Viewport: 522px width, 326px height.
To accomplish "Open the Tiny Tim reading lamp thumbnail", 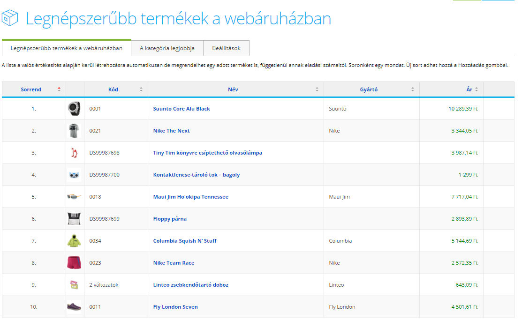I will [x=74, y=153].
